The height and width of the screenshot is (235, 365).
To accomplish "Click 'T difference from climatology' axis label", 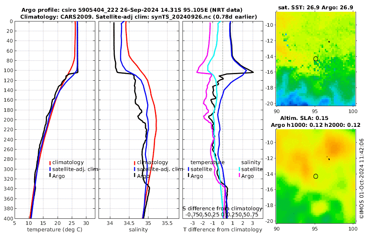I will [223, 230].
